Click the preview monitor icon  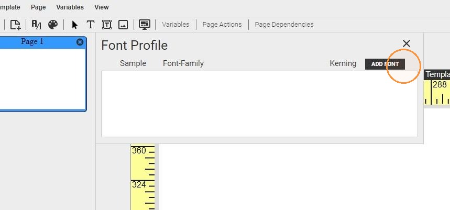click(x=145, y=25)
